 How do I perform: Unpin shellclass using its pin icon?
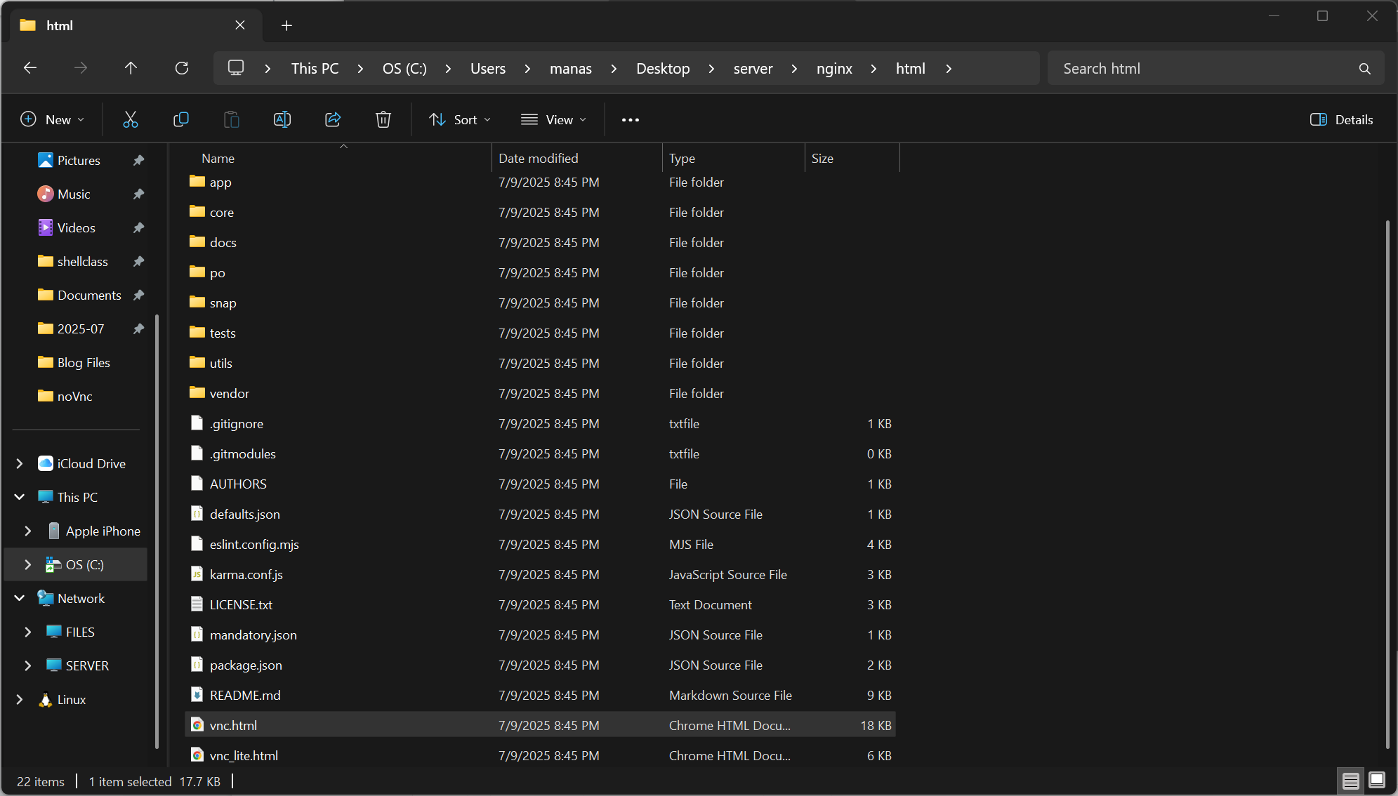click(x=139, y=262)
